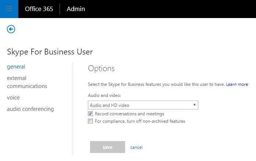The width and height of the screenshot is (256, 161).
Task: Switch to the voice section
Action: [x=13, y=98]
